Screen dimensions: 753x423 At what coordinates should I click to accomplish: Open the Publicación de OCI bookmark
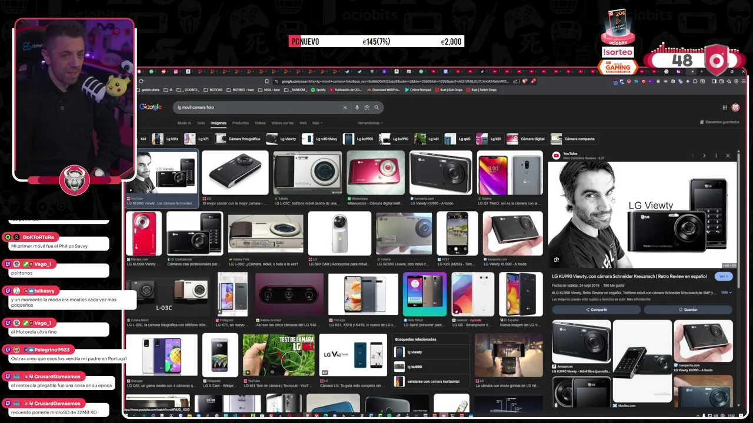(x=345, y=90)
